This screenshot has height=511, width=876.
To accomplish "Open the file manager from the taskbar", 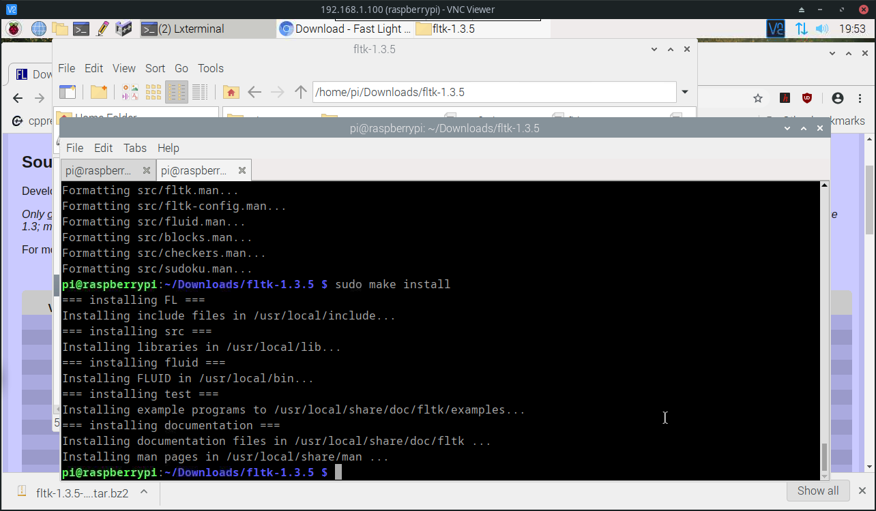I will point(61,29).
